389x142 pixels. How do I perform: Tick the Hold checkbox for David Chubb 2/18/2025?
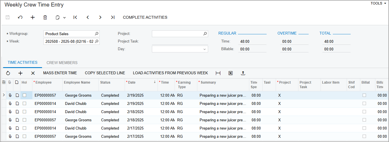pyautogui.click(x=24, y=112)
